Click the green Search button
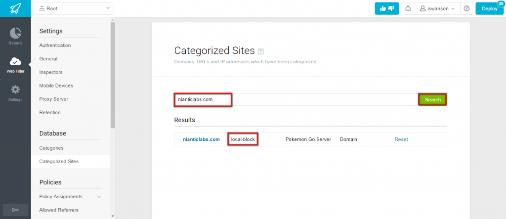This screenshot has height=219, width=506. [432, 100]
